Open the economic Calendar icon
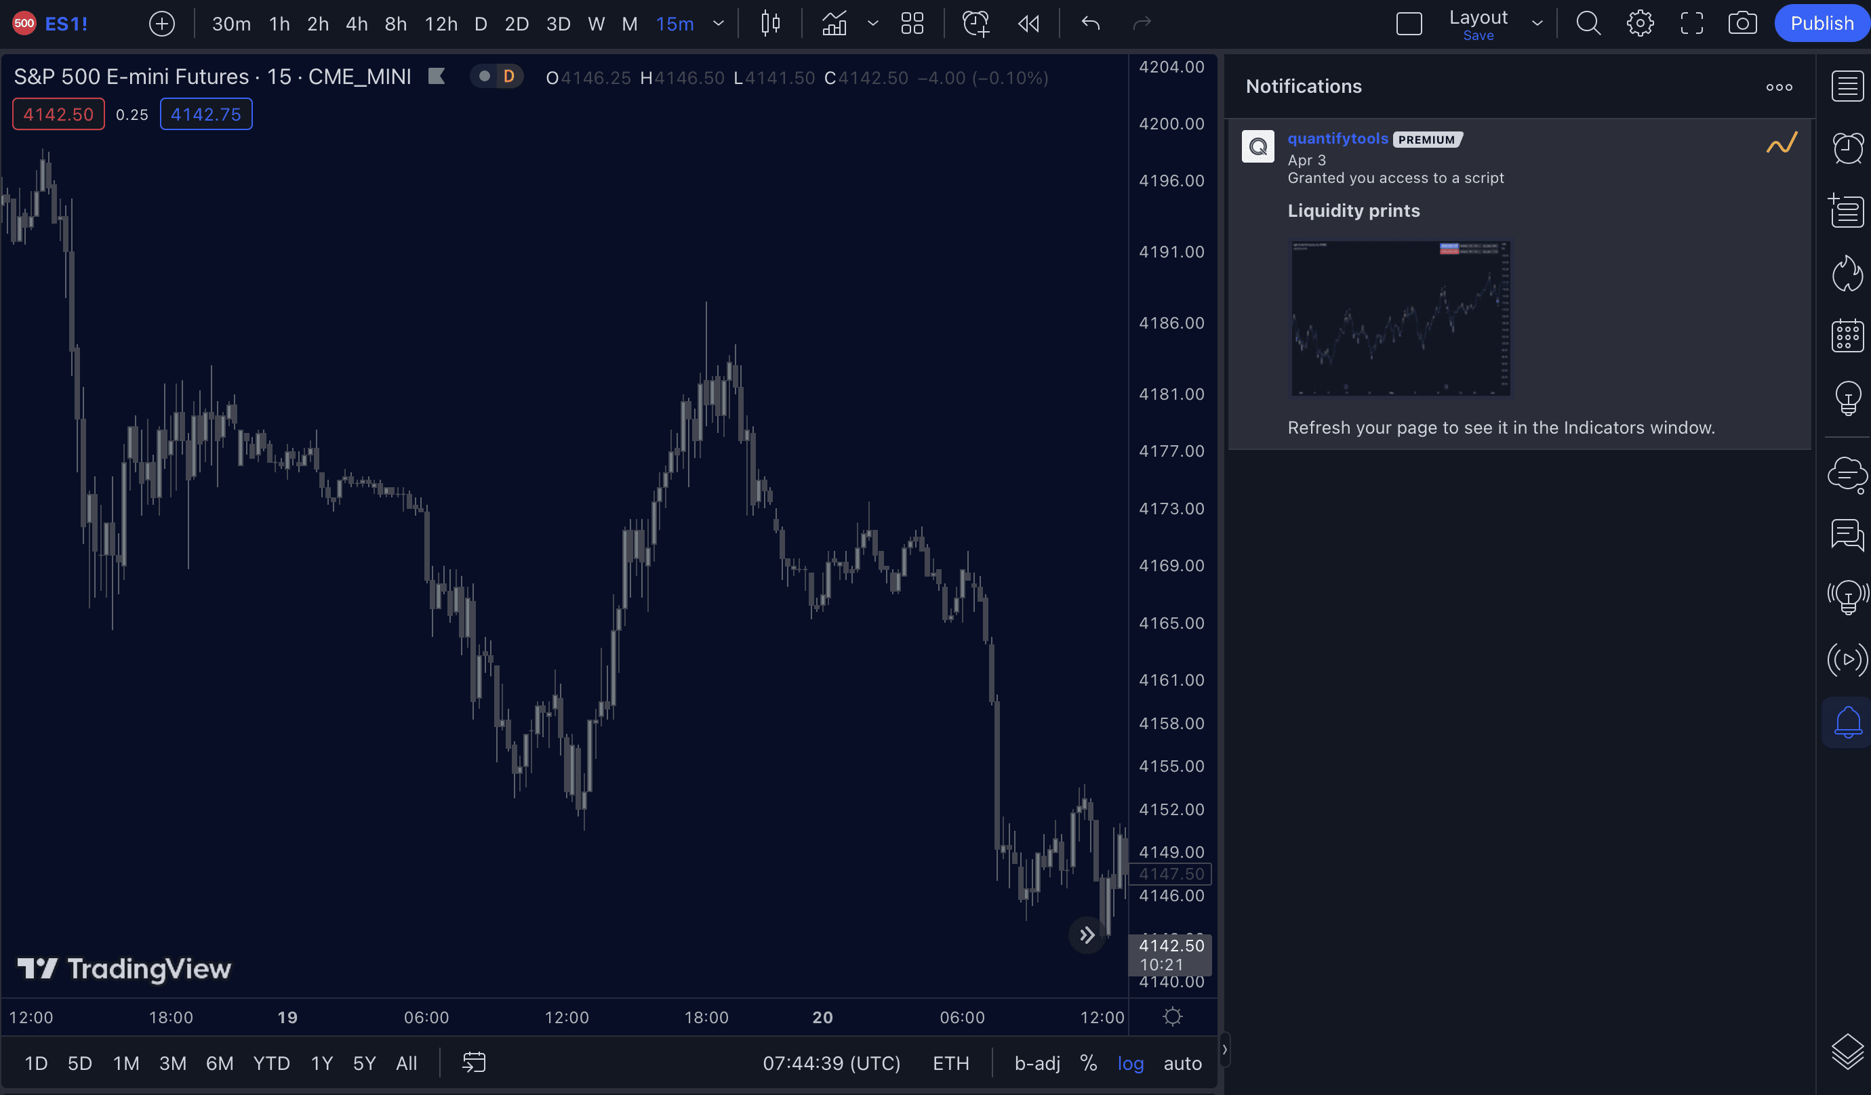 tap(1847, 335)
